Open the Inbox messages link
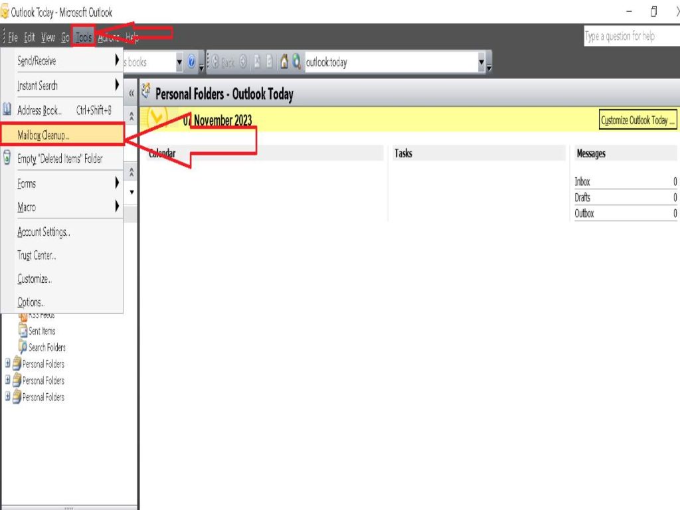 pyautogui.click(x=582, y=182)
